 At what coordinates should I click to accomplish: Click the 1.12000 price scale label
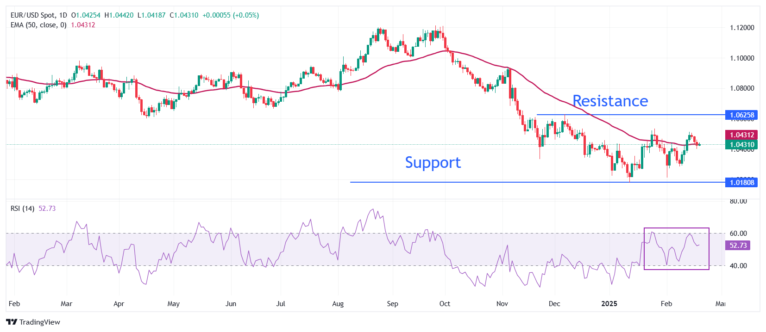(742, 28)
